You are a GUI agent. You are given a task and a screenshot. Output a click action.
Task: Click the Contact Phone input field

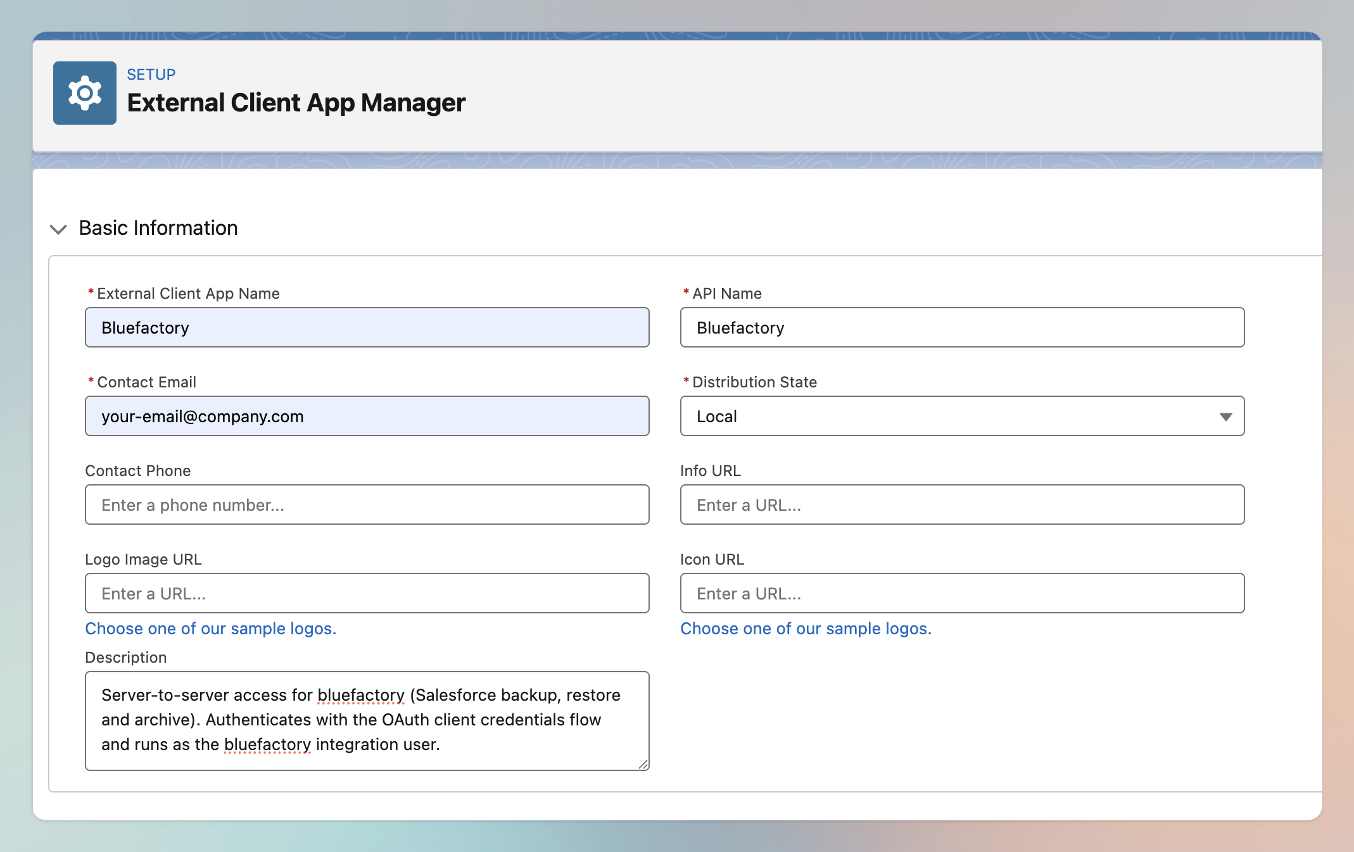(x=367, y=504)
